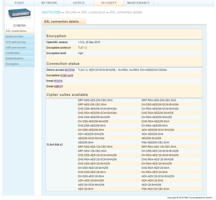Screen dimensions: 216x200
Task: Click the SRP-DSS-AES-256-CBC-SHA cipher entry
Action: [x=95, y=100]
